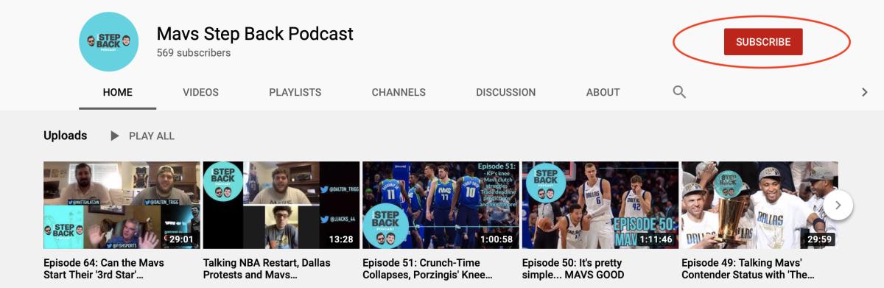Image resolution: width=884 pixels, height=288 pixels.
Task: Open the Playlists tab
Action: [295, 92]
